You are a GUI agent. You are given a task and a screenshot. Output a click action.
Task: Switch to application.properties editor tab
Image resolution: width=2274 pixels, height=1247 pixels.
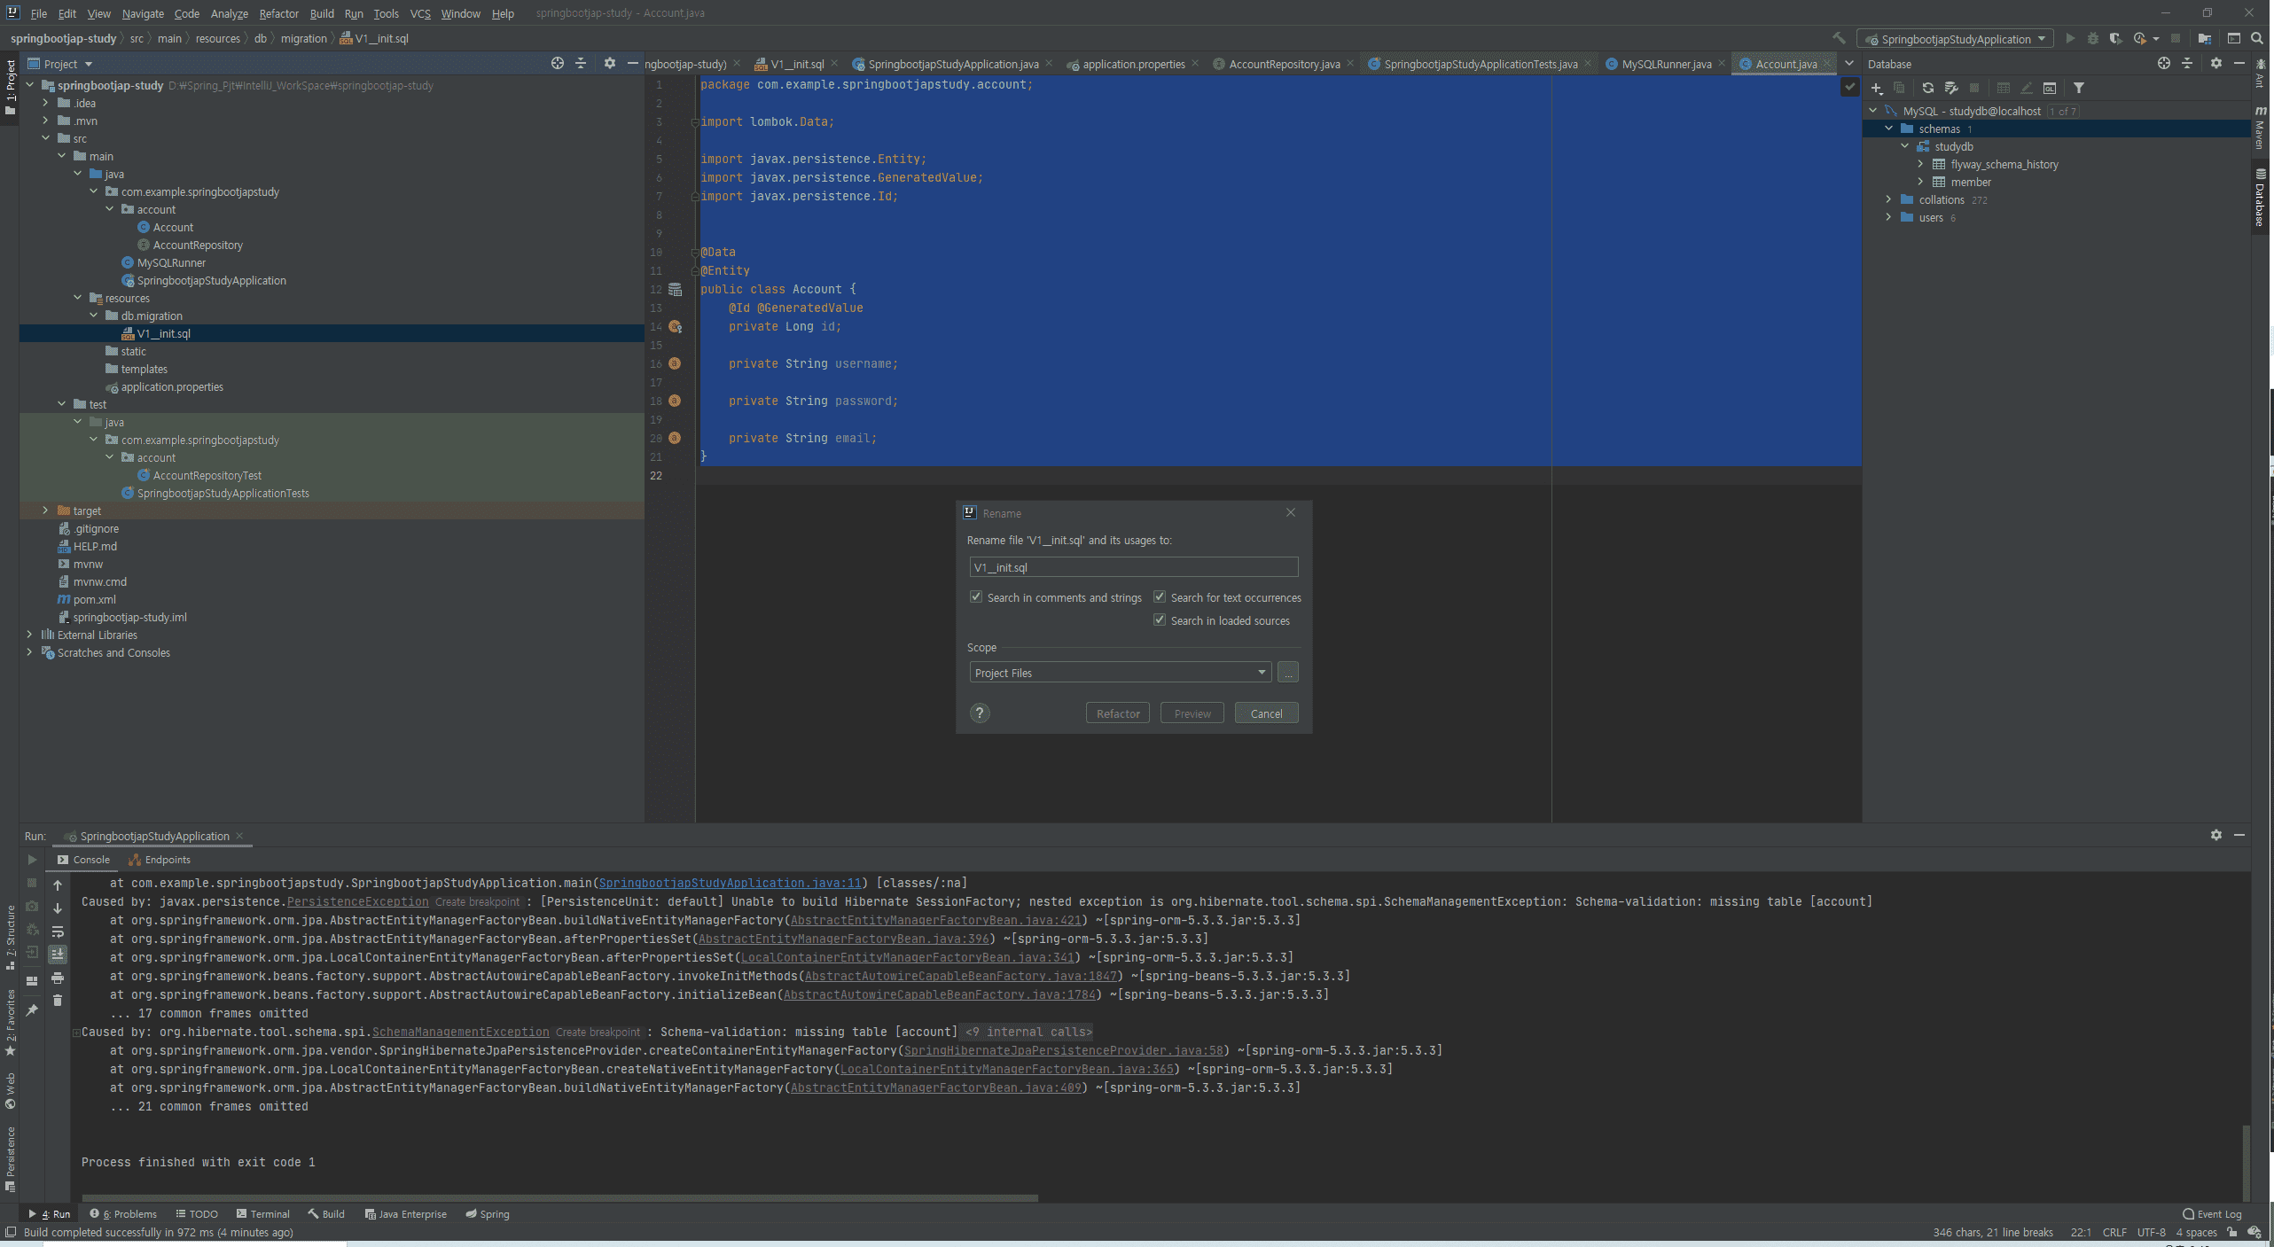tap(1133, 64)
